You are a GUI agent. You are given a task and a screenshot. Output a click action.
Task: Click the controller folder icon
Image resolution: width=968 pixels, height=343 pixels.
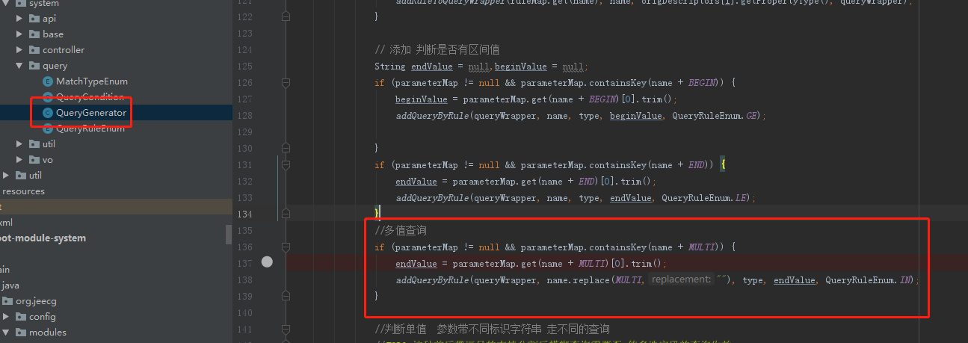tap(34, 50)
